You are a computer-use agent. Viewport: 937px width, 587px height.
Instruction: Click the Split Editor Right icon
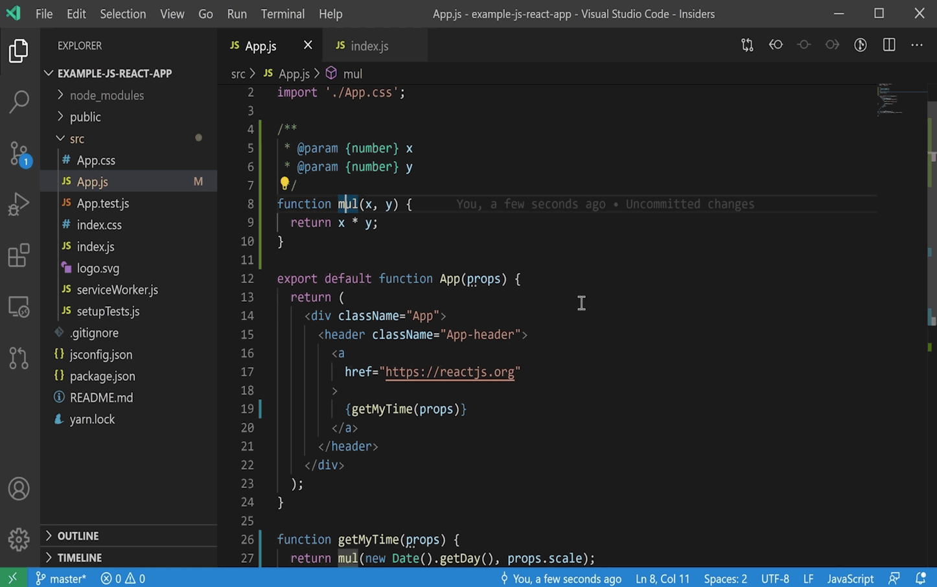point(888,45)
